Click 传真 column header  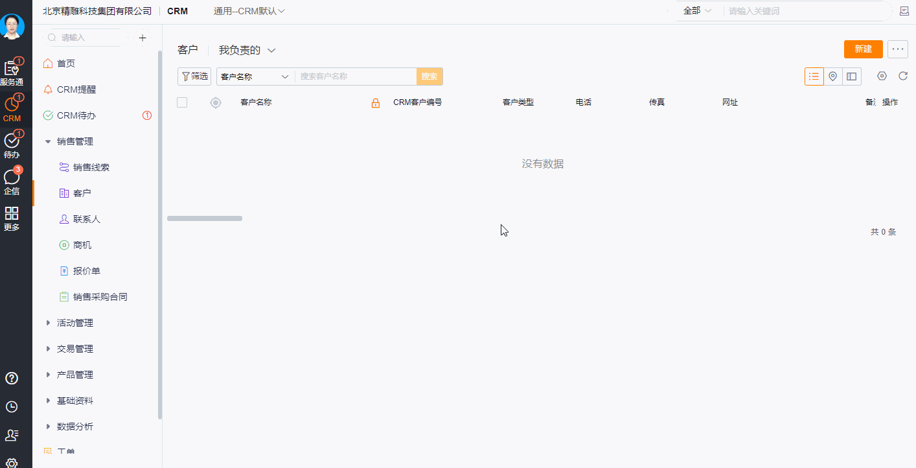click(x=657, y=102)
